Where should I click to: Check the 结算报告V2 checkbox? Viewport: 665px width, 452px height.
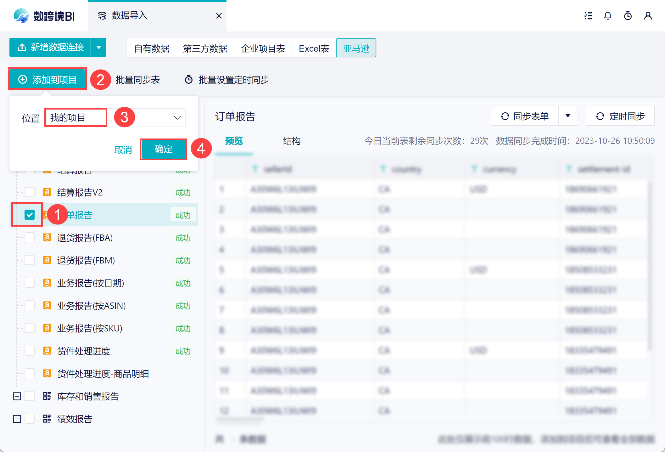(30, 192)
